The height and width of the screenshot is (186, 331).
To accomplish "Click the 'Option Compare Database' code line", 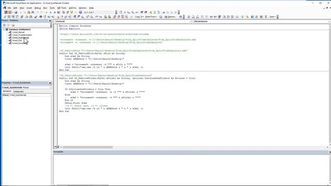I will pos(75,26).
